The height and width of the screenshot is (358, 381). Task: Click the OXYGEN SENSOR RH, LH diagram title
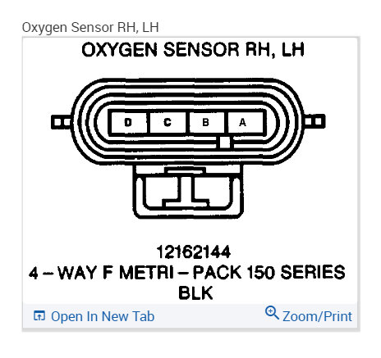click(193, 50)
